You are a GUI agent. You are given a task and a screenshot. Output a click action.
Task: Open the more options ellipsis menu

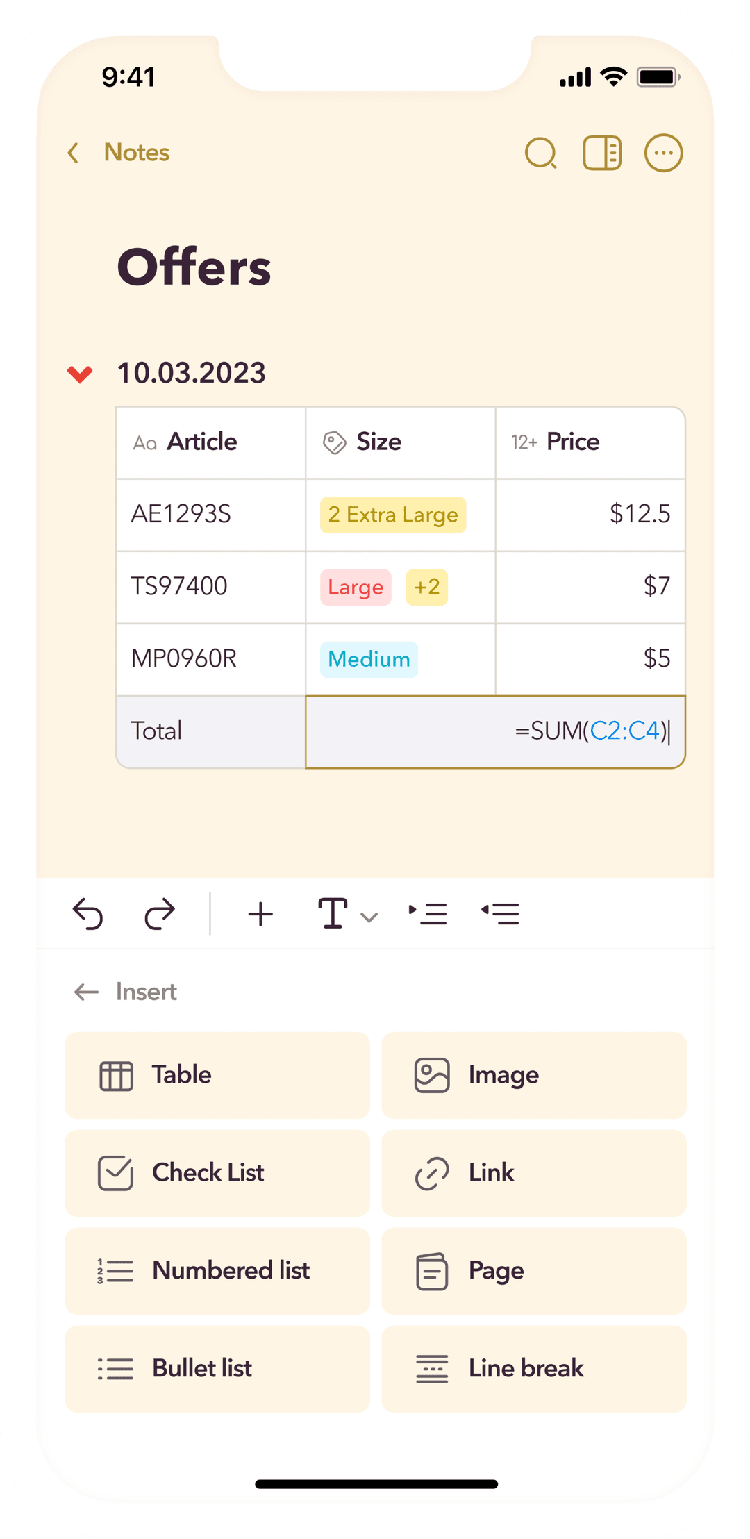664,153
